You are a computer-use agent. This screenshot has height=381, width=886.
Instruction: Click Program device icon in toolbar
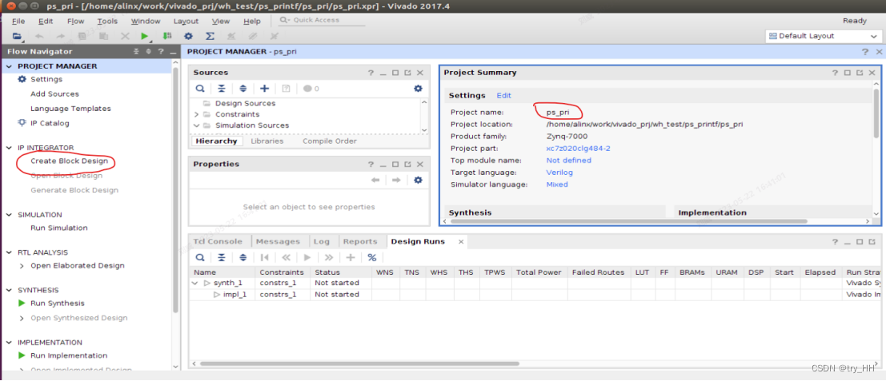[x=166, y=36]
